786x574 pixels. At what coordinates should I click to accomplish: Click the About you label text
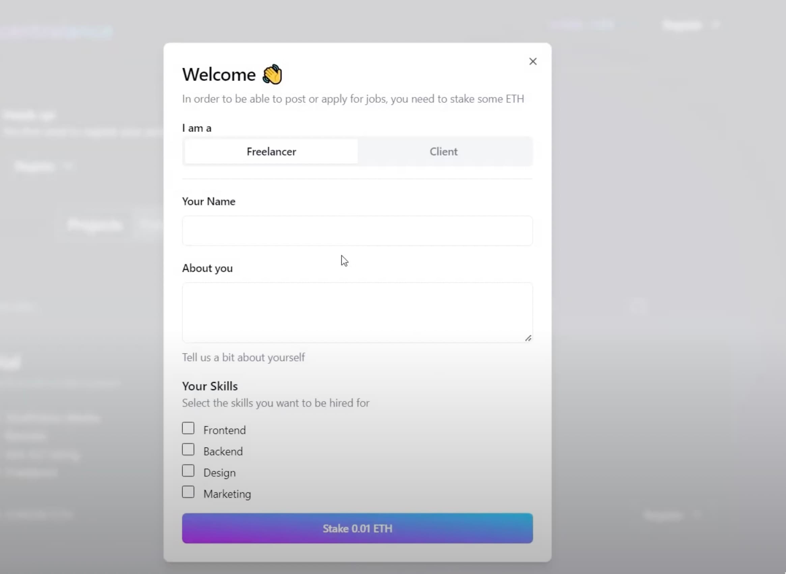(x=207, y=268)
